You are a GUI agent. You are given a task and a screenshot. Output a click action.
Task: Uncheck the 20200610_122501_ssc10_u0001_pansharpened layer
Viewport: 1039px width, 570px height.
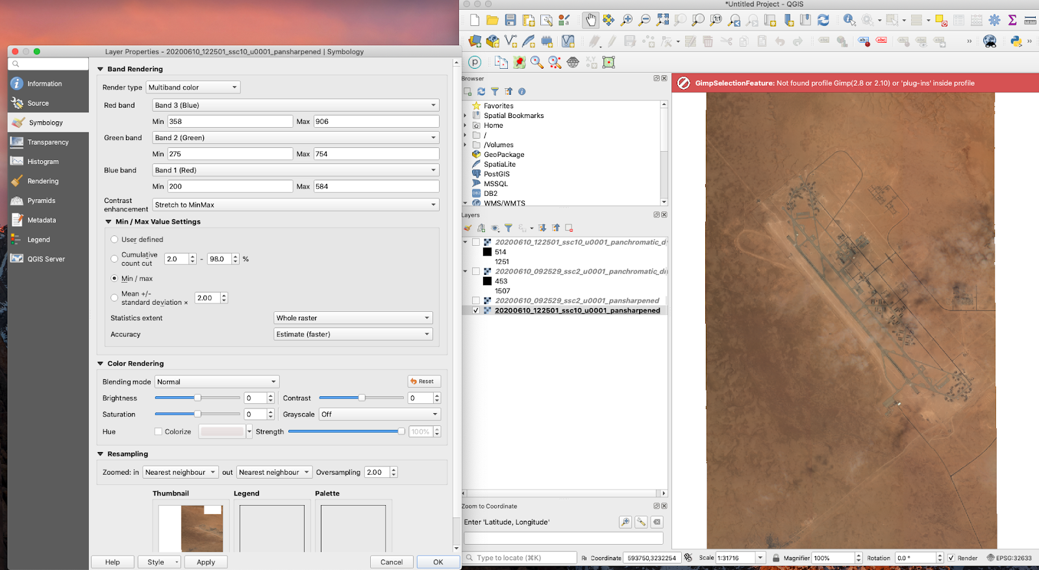[x=476, y=311]
